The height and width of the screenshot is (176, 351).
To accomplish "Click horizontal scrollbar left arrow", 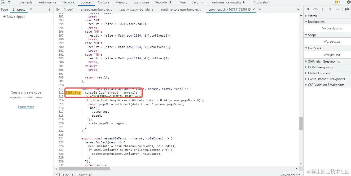I will [56, 169].
